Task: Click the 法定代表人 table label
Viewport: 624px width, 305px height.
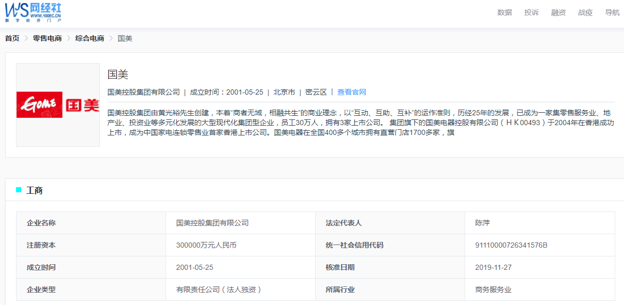Action: tap(344, 223)
